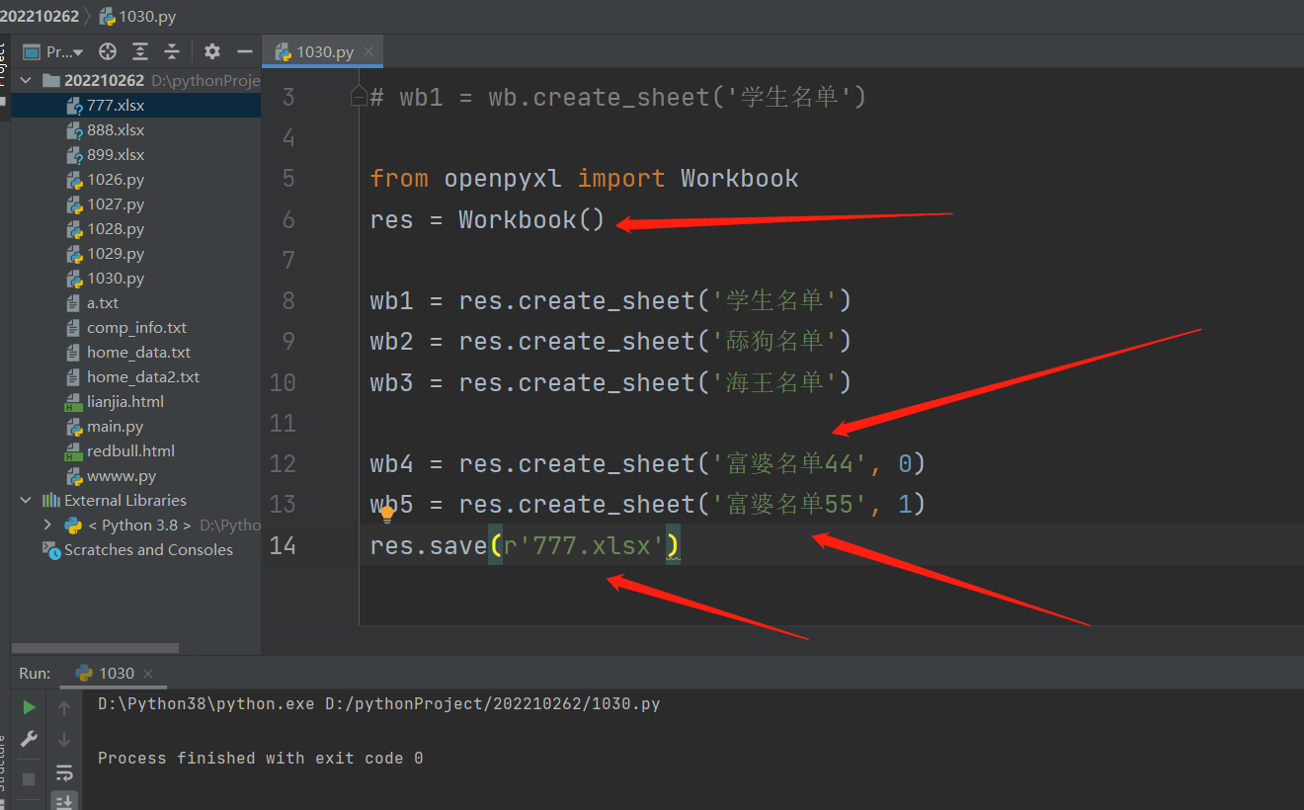Select 1026.py in project tree
The height and width of the screenshot is (810, 1304).
pyautogui.click(x=136, y=179)
